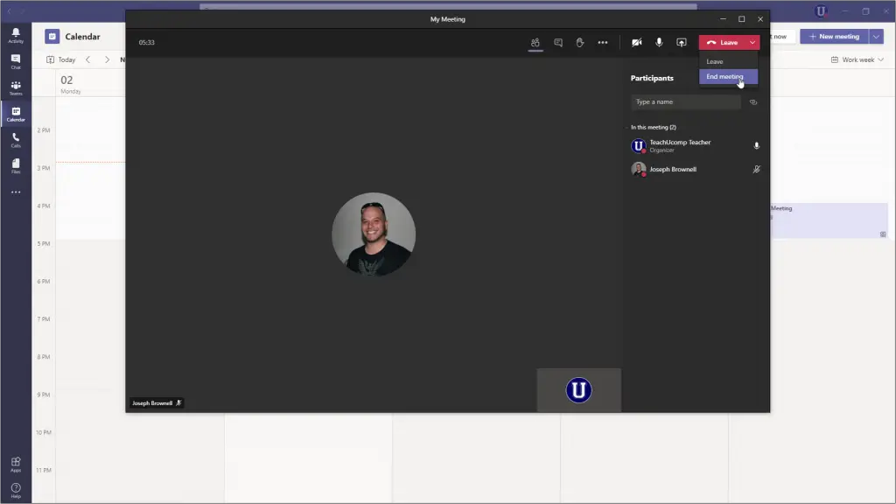The image size is (896, 504).
Task: Select TeachUcomp Teacher in the participants list
Action: point(696,146)
